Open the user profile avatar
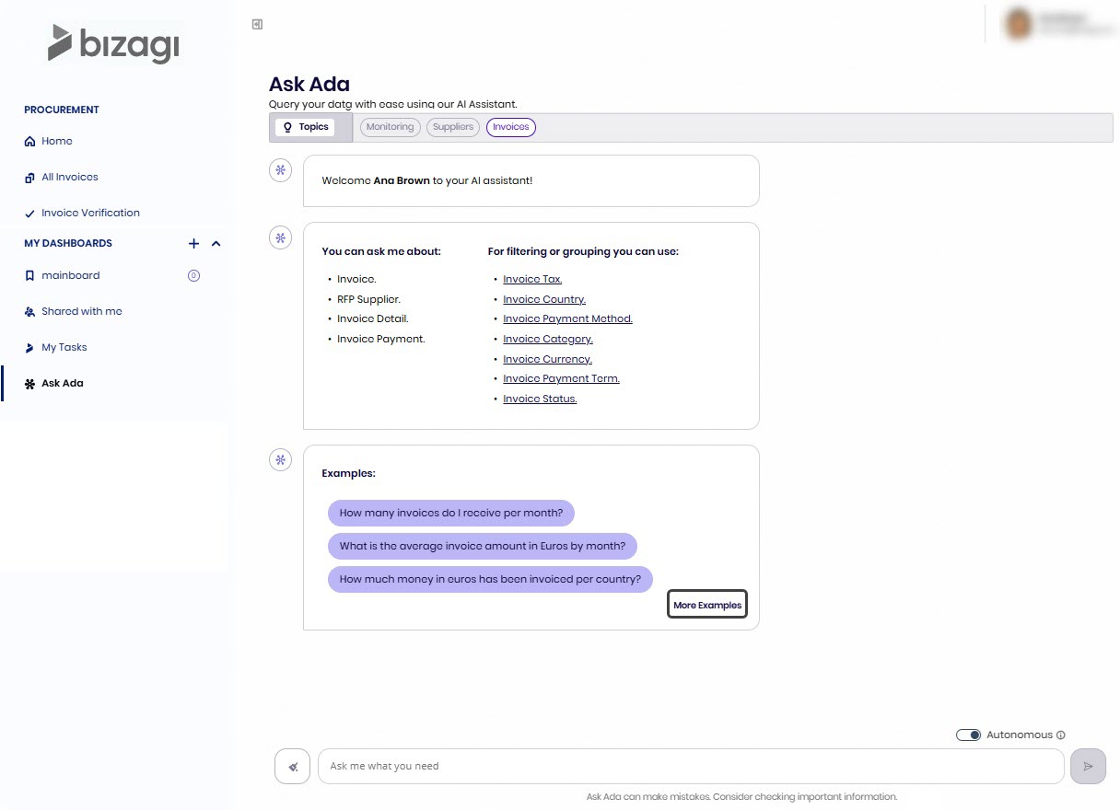 click(1019, 24)
